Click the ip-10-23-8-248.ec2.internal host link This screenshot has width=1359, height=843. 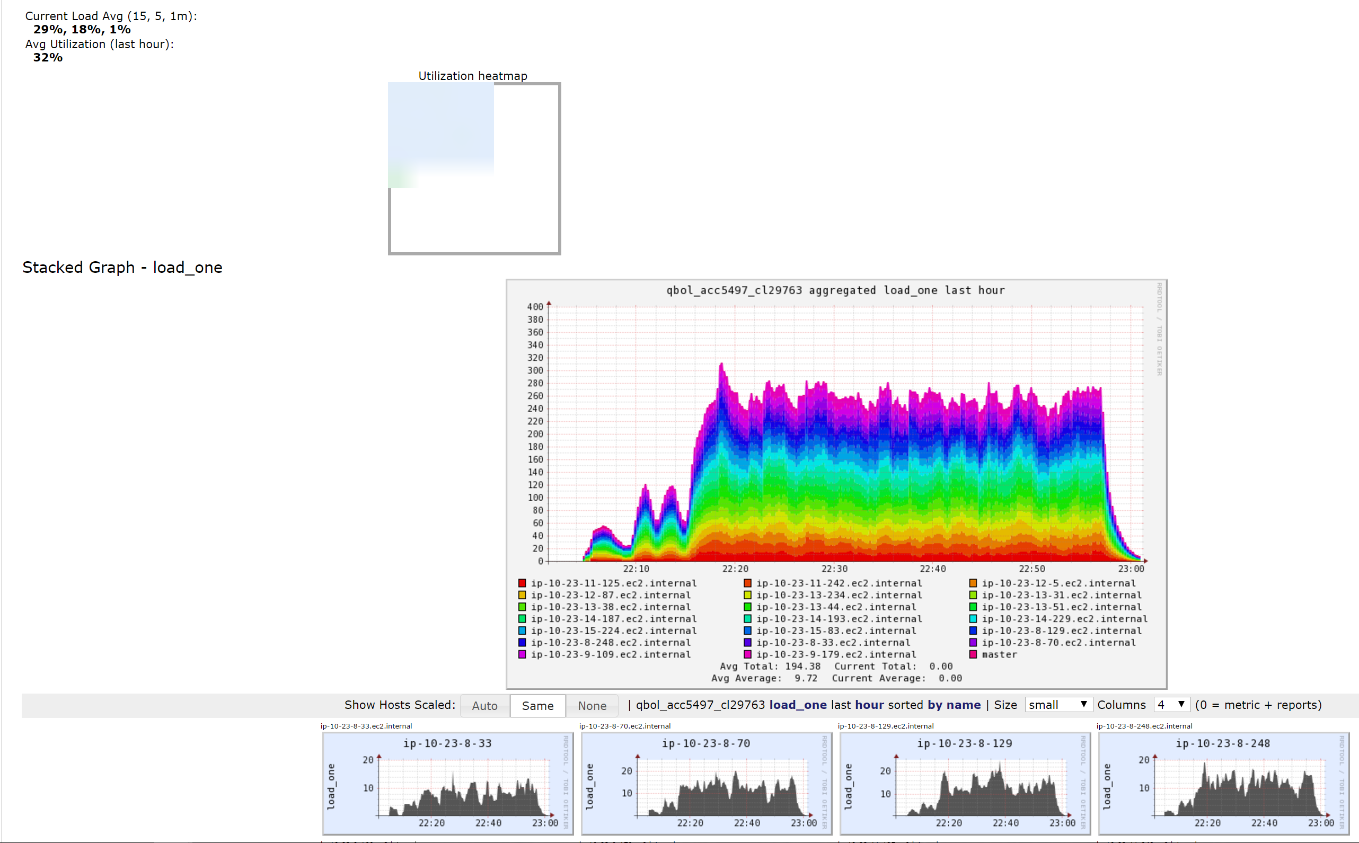pyautogui.click(x=1144, y=726)
